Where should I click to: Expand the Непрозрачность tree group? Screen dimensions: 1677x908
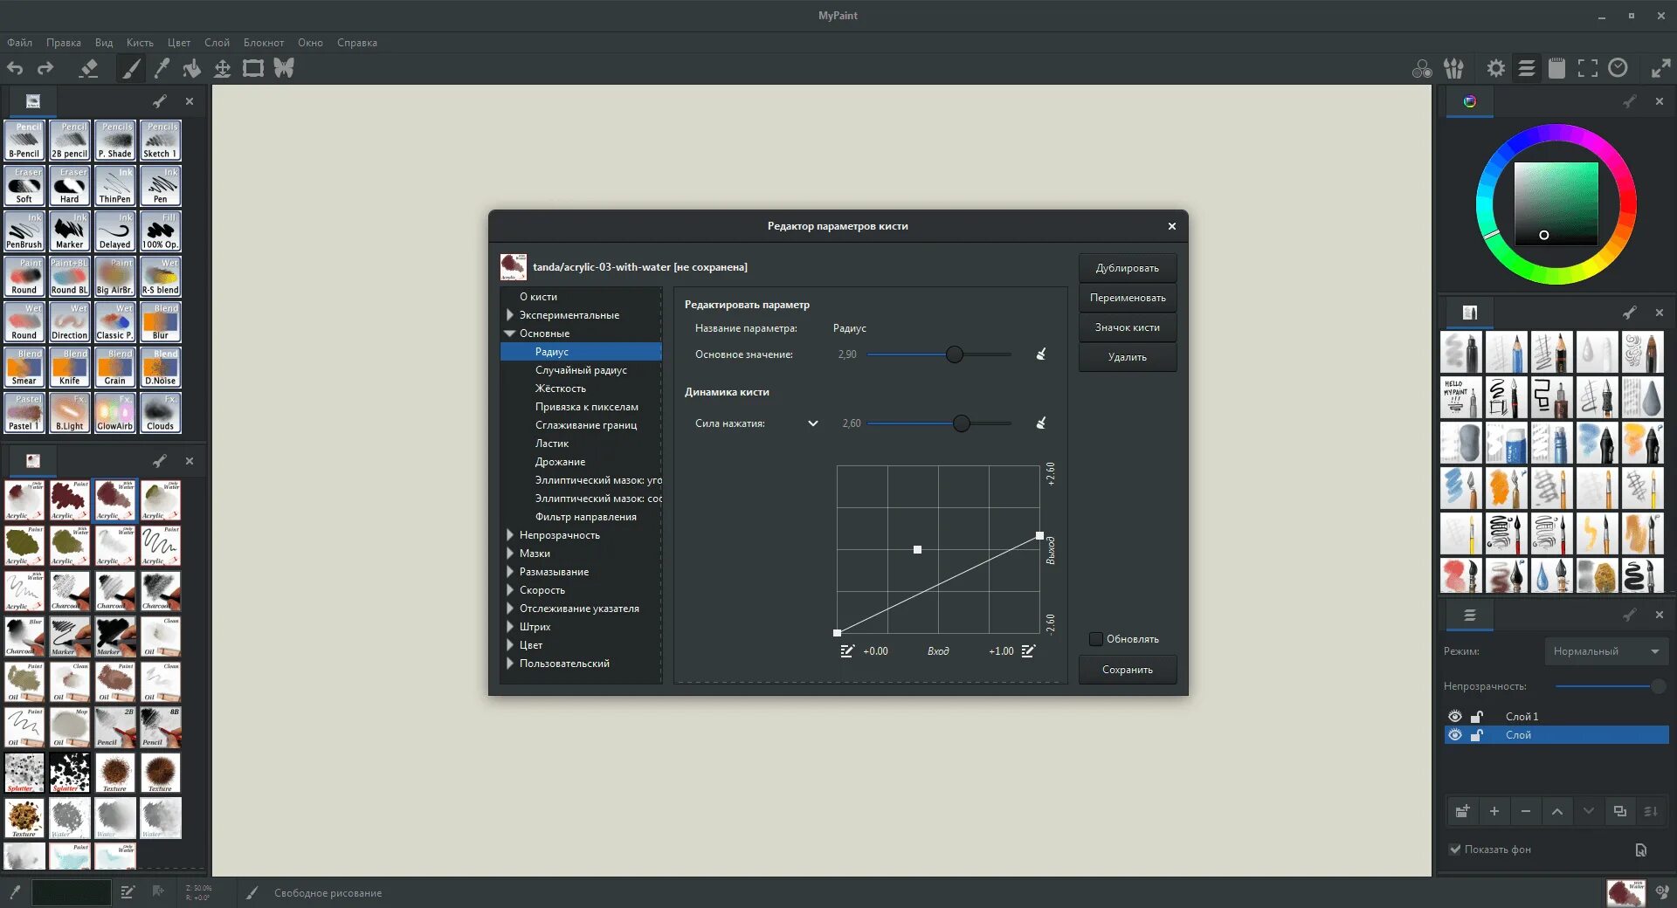point(510,534)
